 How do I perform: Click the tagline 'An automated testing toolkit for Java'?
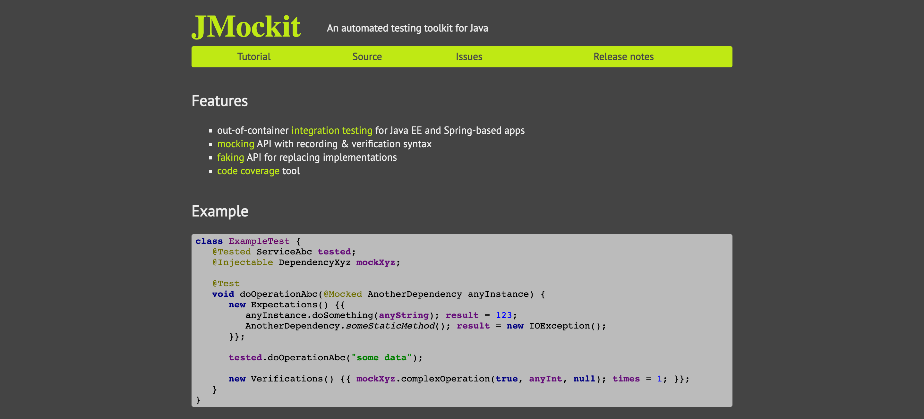pyautogui.click(x=407, y=28)
